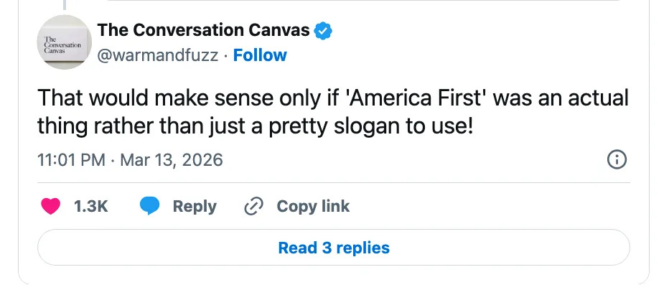Open the 11:01 PM timestamp link
Viewport: 669px width, 290px height.
click(x=71, y=159)
